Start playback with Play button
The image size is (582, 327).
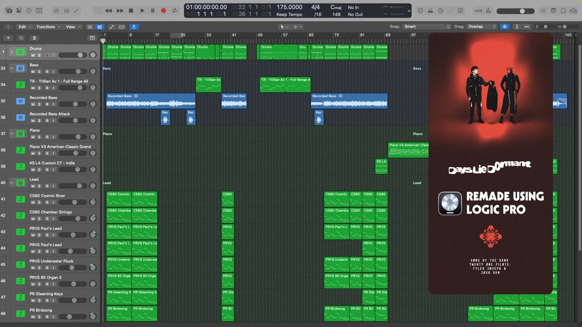tap(142, 10)
